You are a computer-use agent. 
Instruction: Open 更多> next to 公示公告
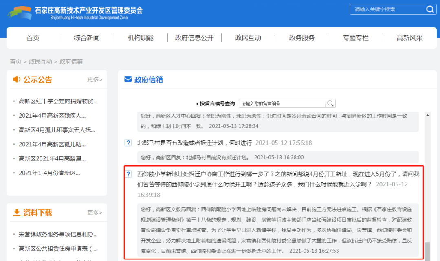click(x=95, y=80)
